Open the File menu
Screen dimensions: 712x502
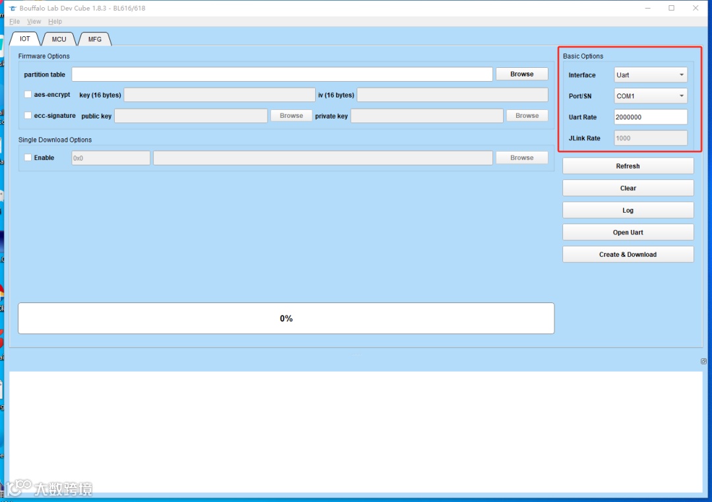15,21
